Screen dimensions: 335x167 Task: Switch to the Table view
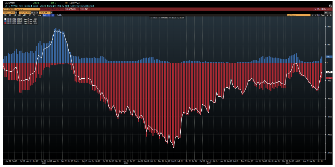click(60, 15)
